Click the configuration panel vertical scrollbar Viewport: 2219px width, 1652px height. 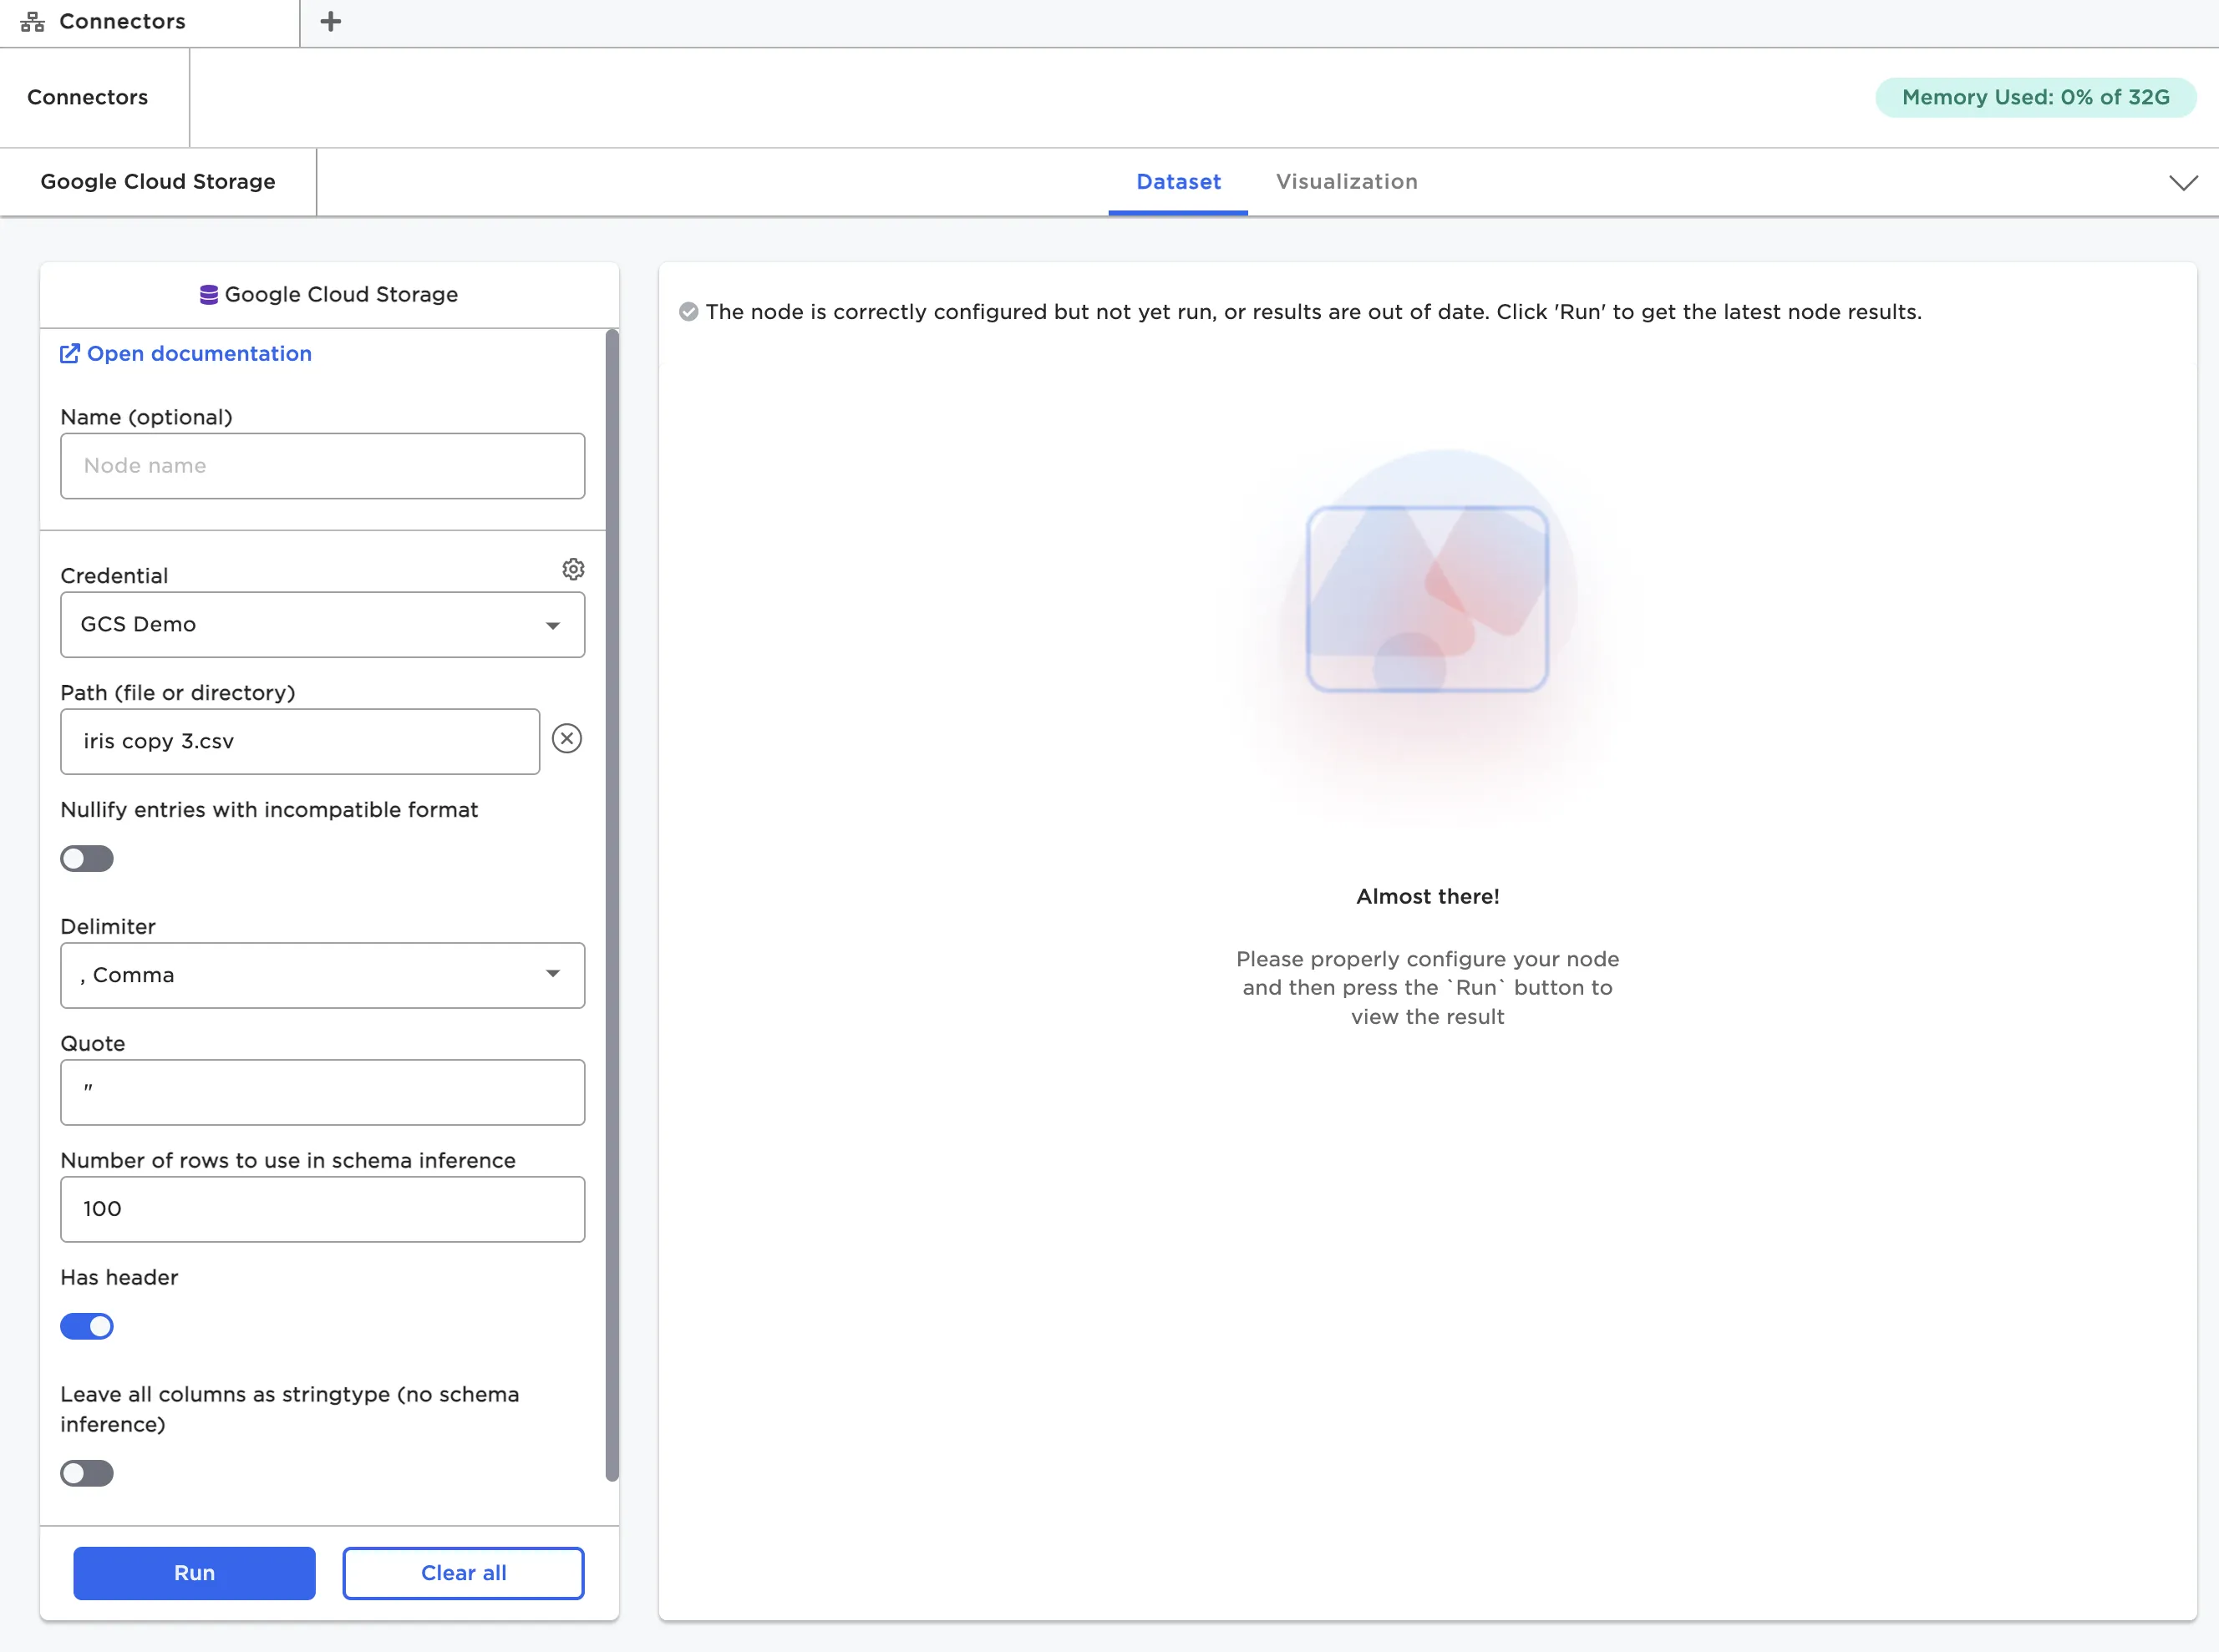click(612, 900)
